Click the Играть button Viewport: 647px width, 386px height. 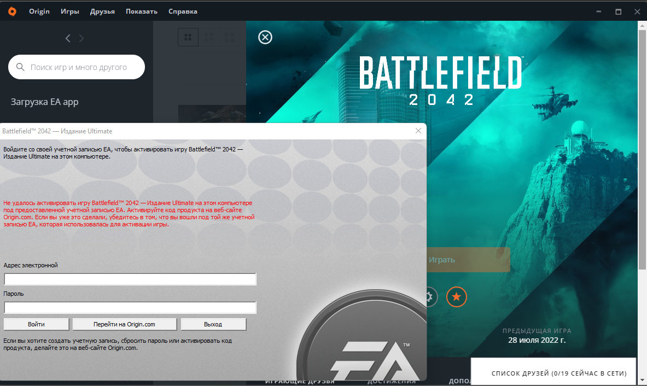click(468, 260)
